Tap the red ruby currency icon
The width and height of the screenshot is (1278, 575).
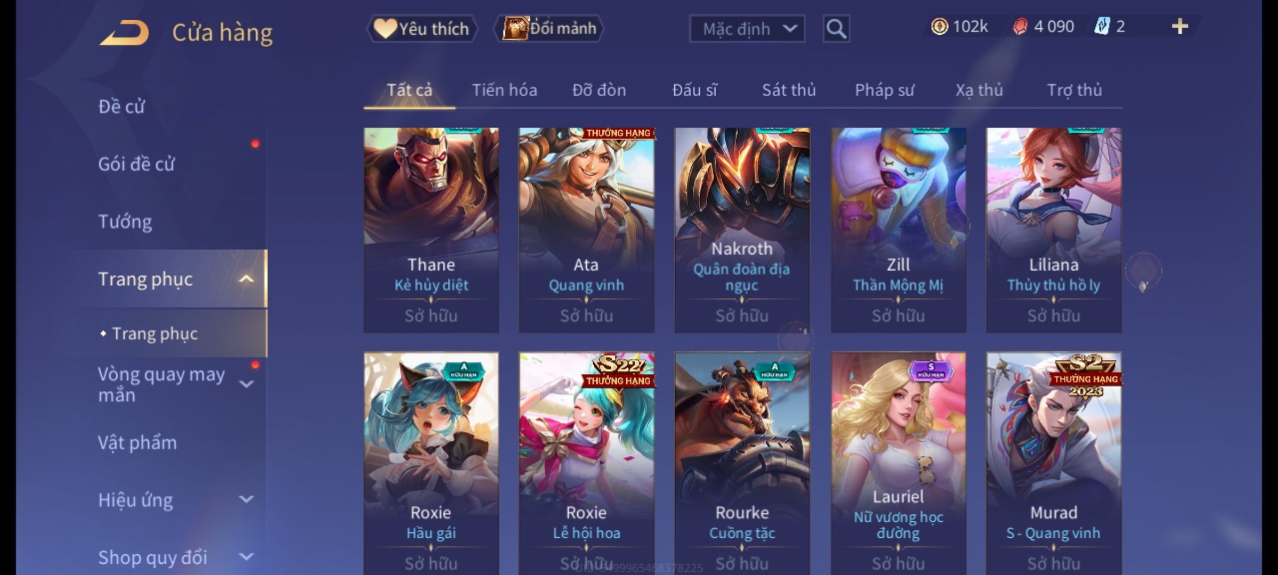tap(1020, 27)
